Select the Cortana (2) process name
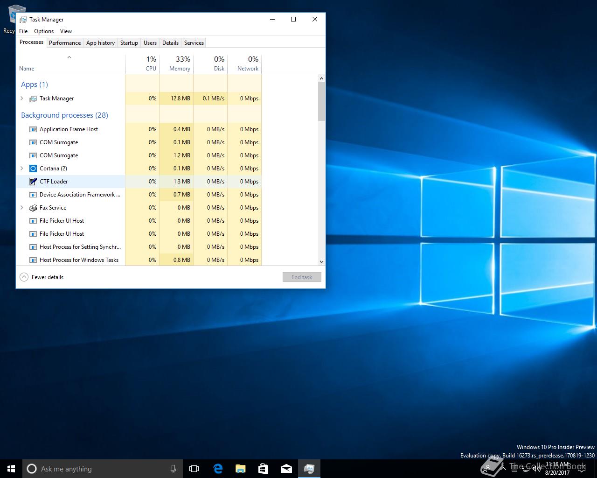The image size is (597, 478). click(53, 169)
